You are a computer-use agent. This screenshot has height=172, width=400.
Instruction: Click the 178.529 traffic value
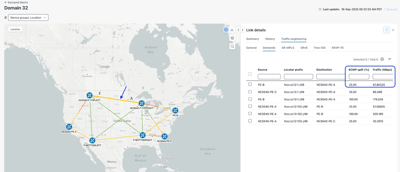(x=378, y=99)
